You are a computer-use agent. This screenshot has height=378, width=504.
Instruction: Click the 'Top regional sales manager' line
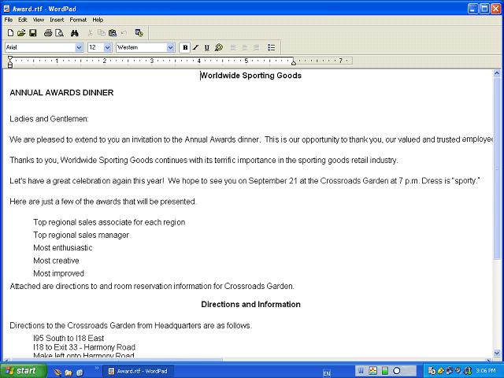81,235
